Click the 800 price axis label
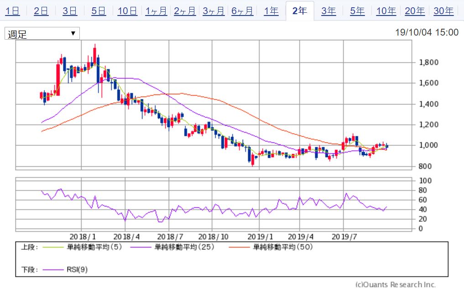This screenshot has height=295, width=464. click(x=425, y=166)
